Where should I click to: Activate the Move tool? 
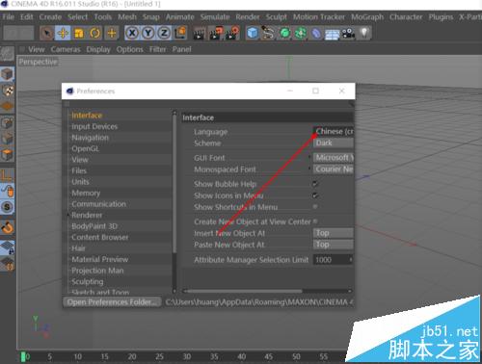tap(63, 33)
